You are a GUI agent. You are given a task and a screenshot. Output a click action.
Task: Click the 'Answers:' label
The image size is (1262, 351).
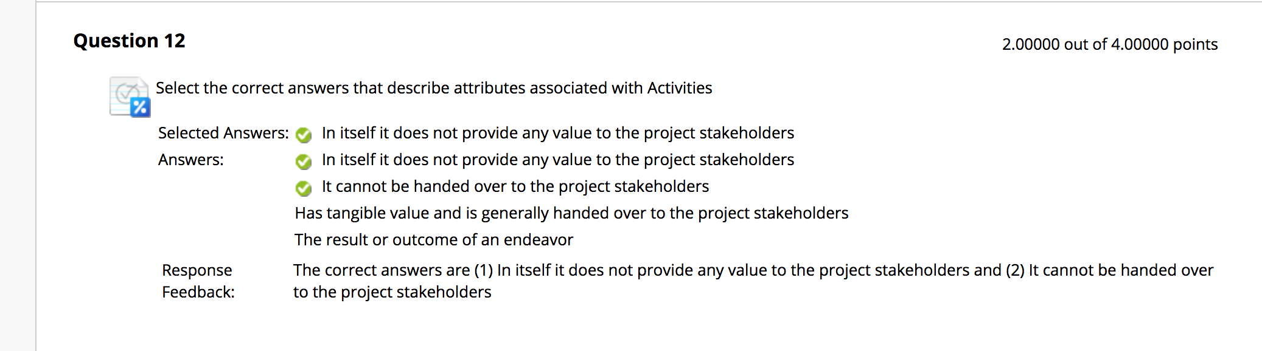point(191,160)
